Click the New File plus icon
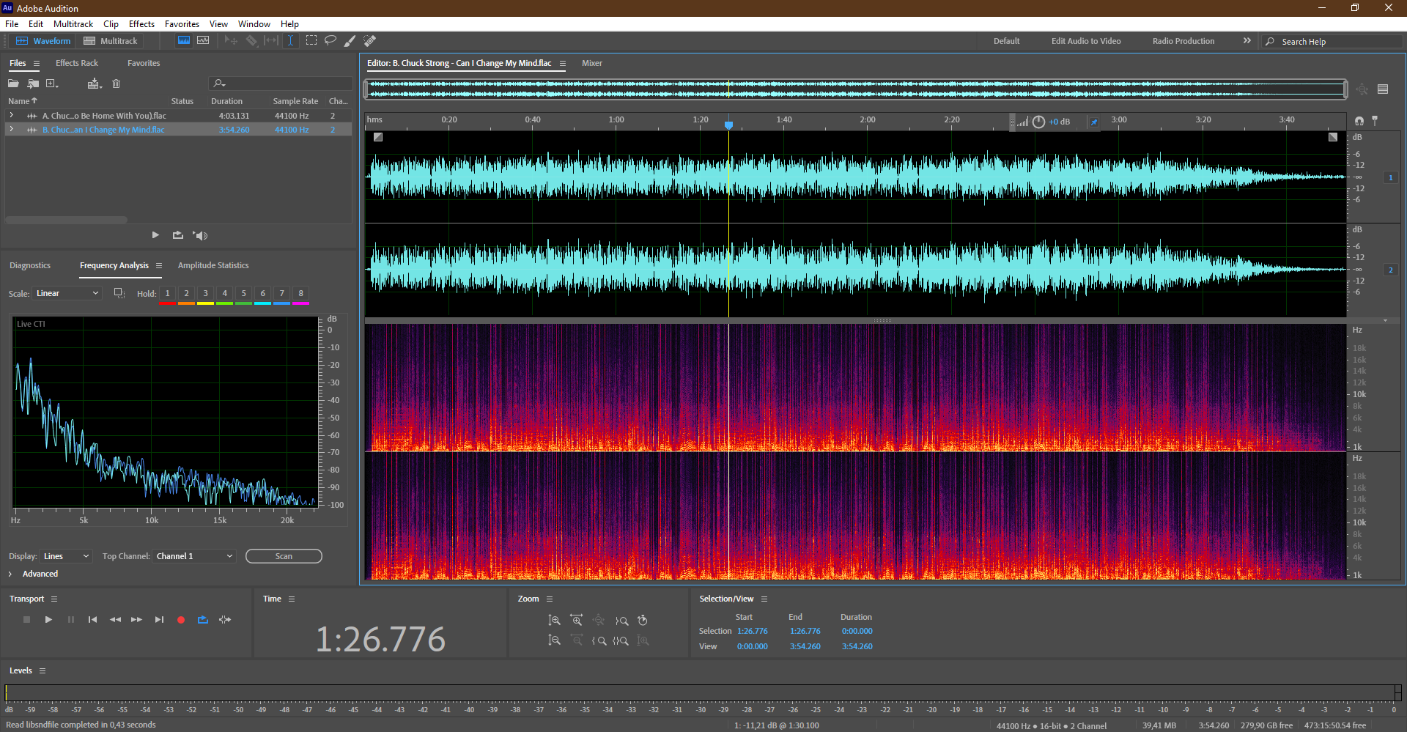The height and width of the screenshot is (732, 1407). [52, 84]
